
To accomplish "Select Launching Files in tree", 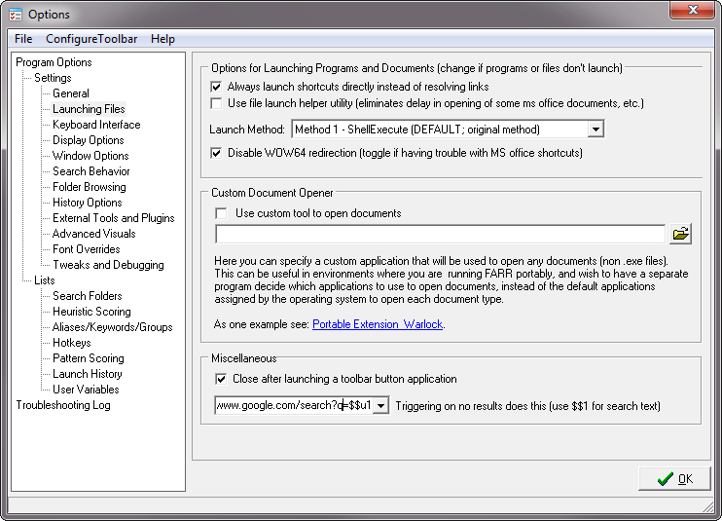I will 89,109.
